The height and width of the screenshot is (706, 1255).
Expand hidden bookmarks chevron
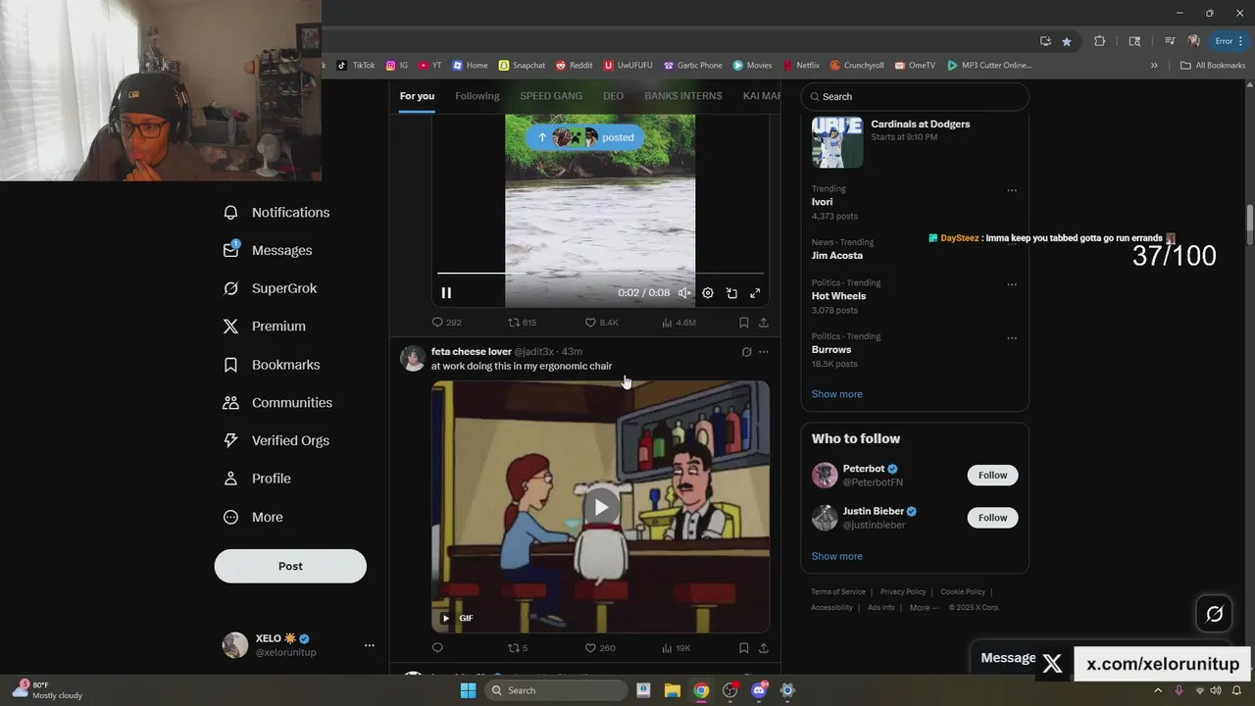1154,66
